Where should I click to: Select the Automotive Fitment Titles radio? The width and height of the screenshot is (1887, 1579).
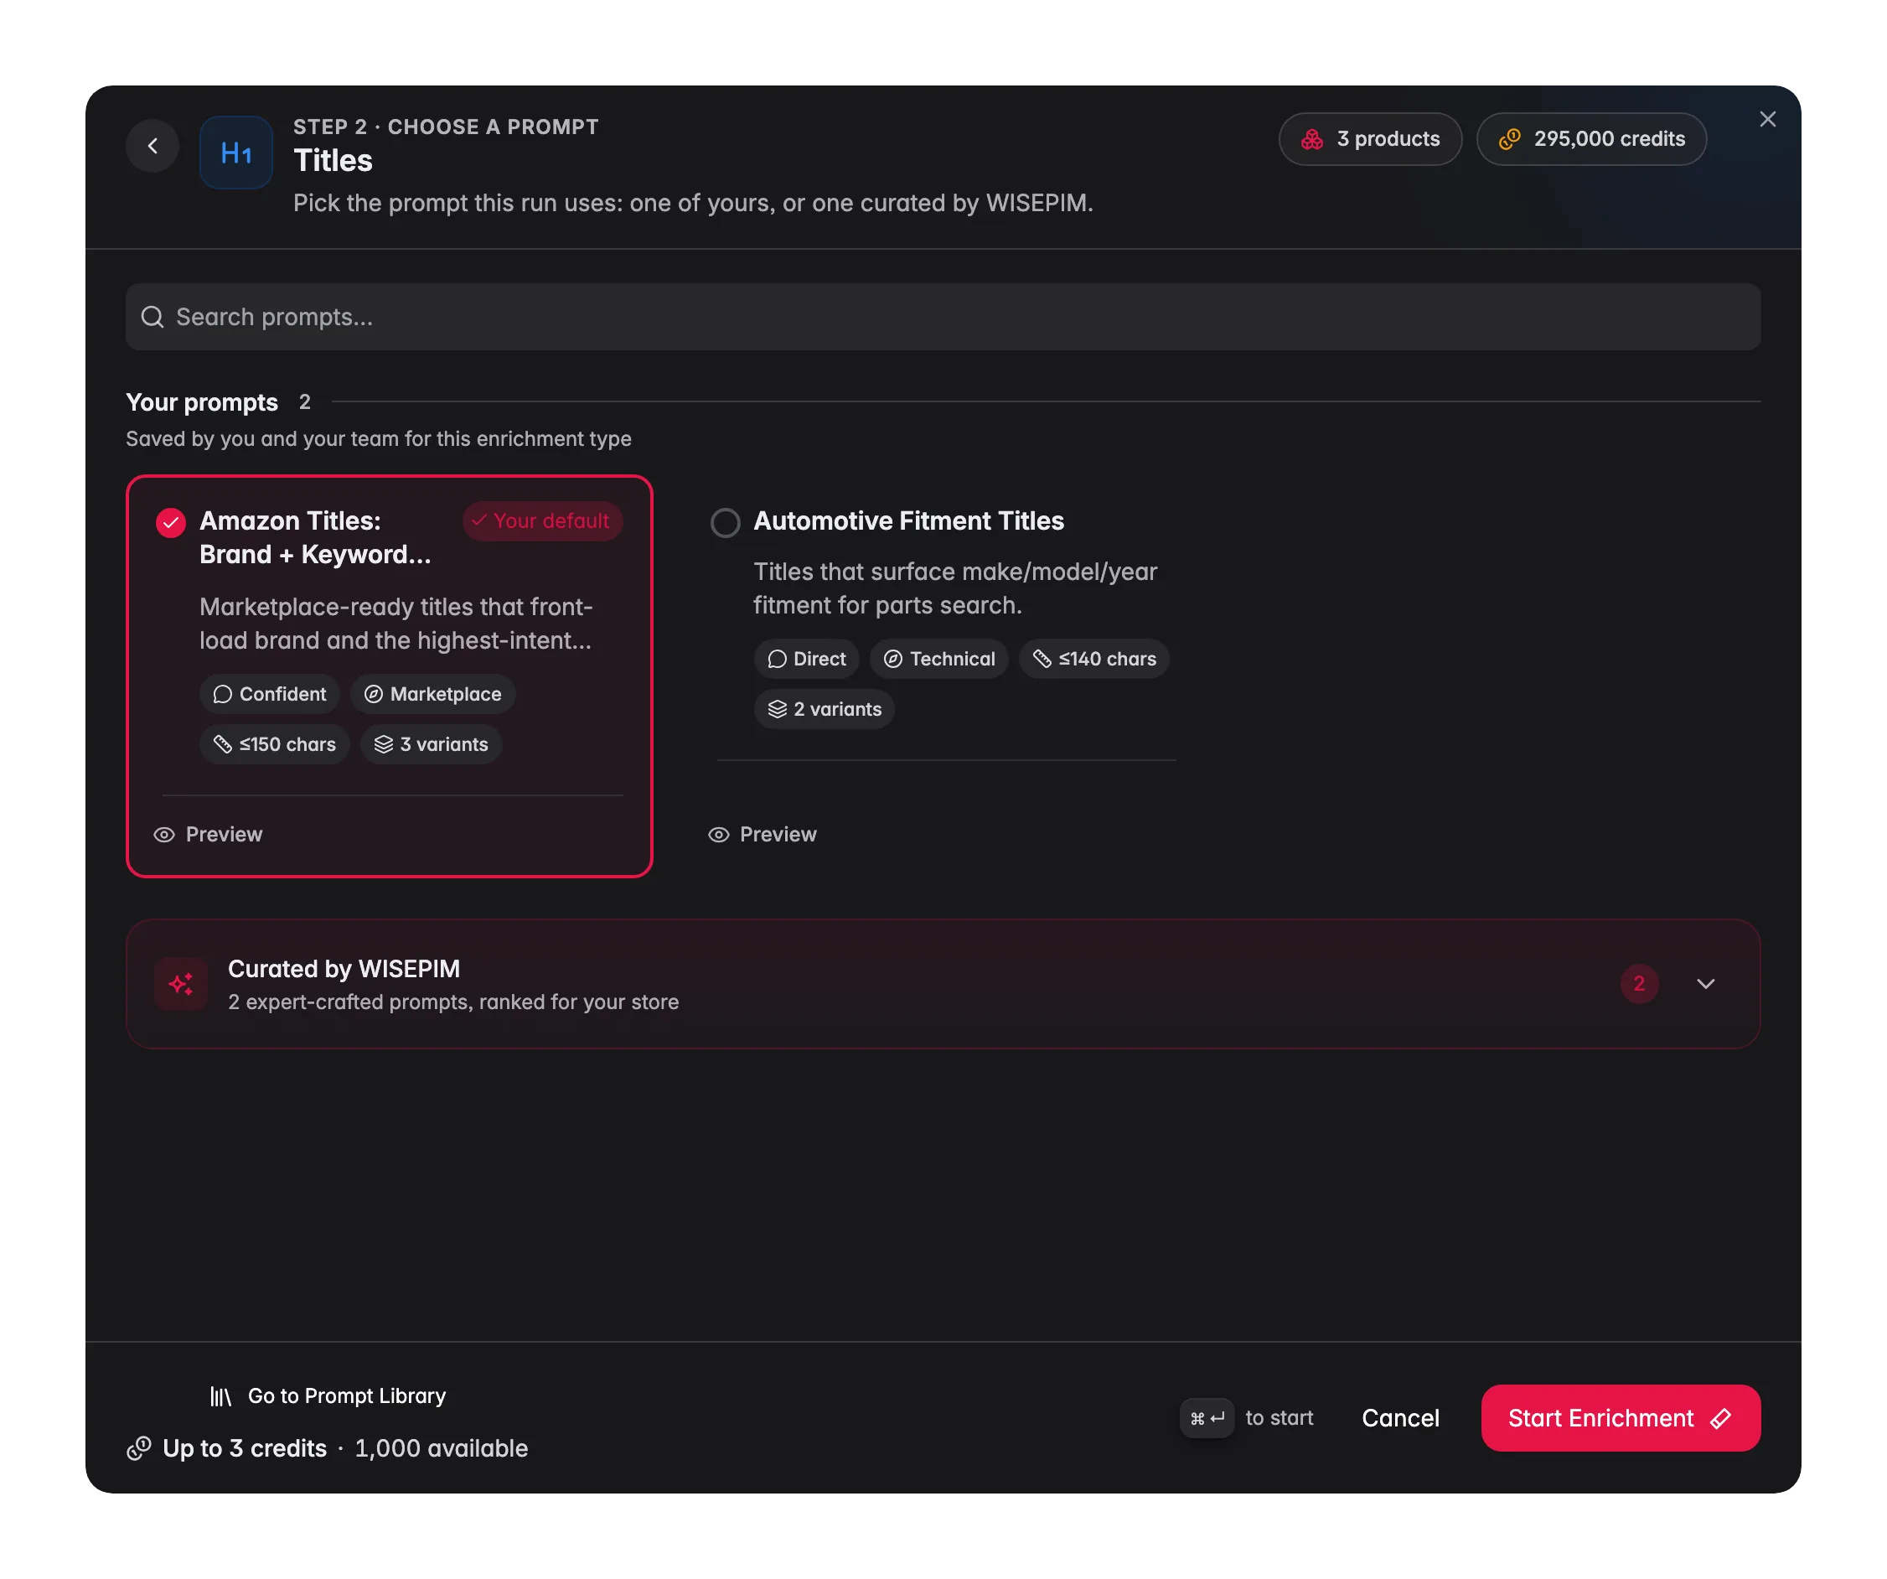[x=725, y=523]
